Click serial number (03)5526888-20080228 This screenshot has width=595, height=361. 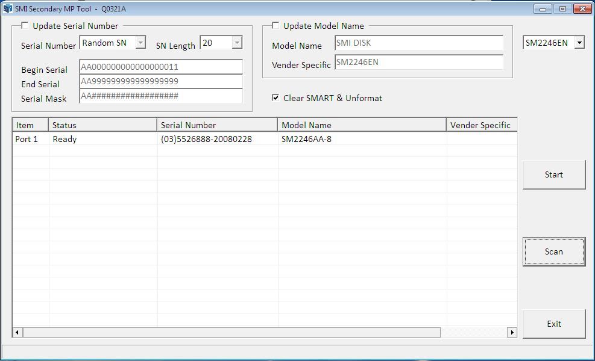point(206,139)
